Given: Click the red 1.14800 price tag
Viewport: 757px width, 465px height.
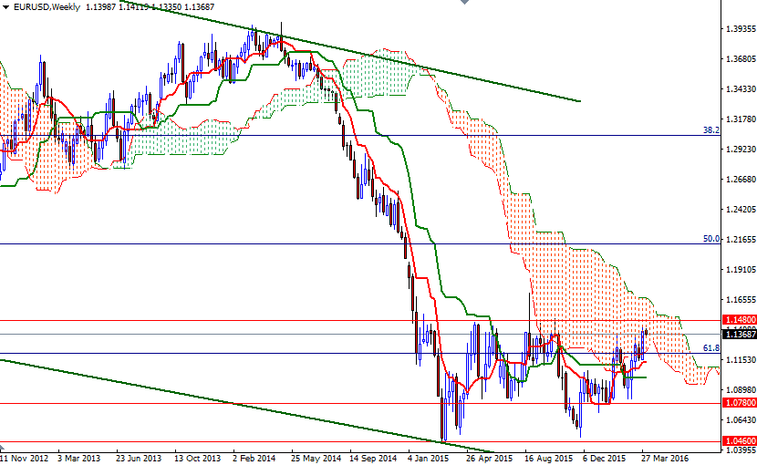Looking at the screenshot, I should pyautogui.click(x=739, y=320).
